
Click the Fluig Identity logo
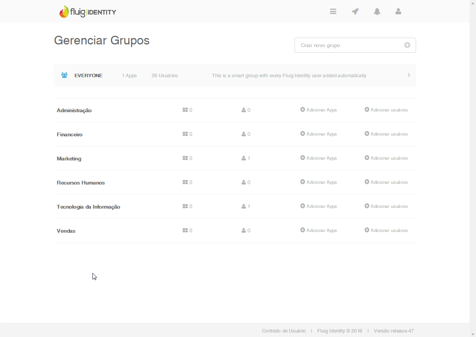[x=88, y=12]
